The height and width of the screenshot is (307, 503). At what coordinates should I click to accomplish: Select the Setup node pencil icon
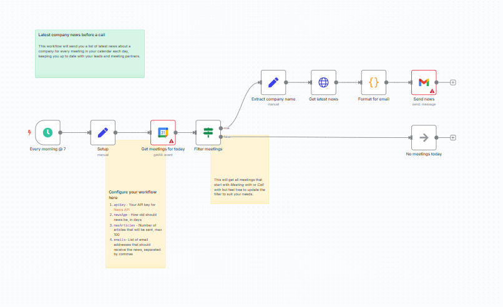pyautogui.click(x=103, y=132)
